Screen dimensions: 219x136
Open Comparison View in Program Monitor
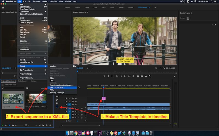coord(150,76)
